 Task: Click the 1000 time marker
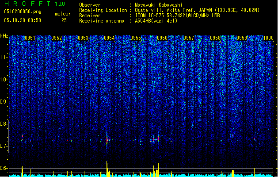pos(268,38)
